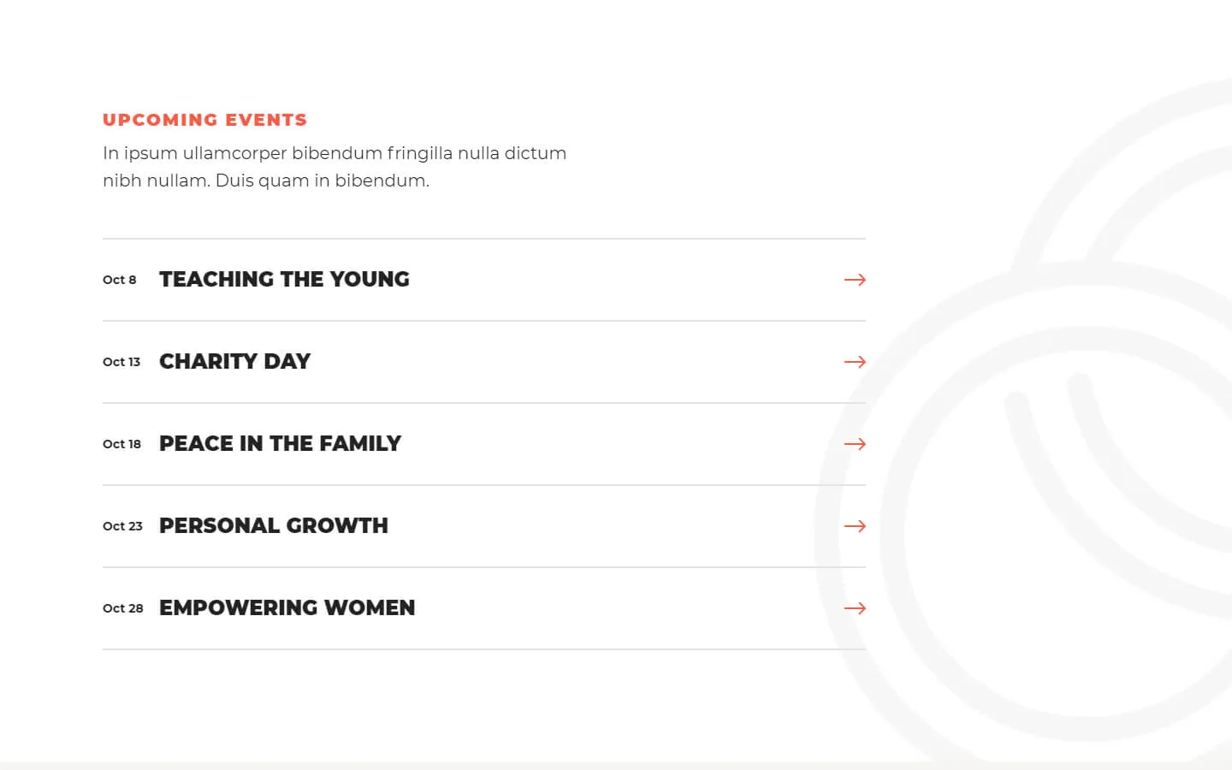Viewport: 1232px width, 770px height.
Task: Click the Oct 8 date label
Action: 119,280
